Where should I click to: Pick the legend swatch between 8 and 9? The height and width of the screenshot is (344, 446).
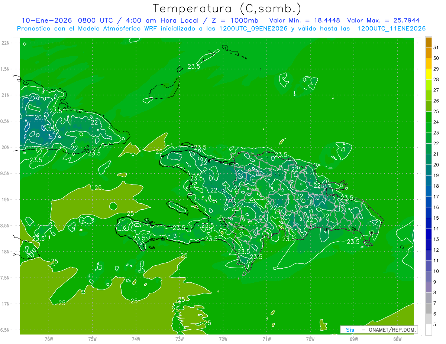[429, 287]
